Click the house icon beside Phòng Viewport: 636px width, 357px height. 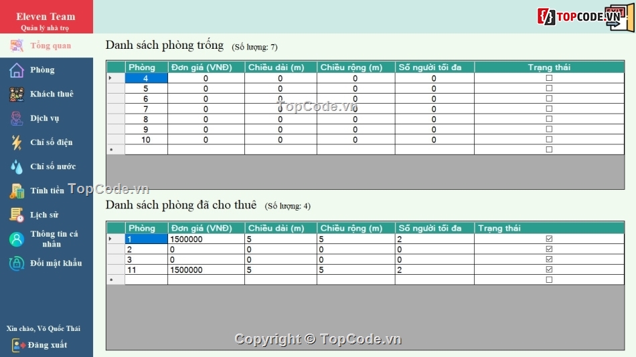[x=17, y=70]
